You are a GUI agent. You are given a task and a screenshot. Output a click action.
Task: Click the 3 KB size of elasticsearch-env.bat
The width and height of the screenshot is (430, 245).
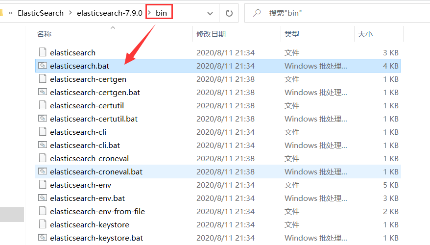tap(390, 198)
